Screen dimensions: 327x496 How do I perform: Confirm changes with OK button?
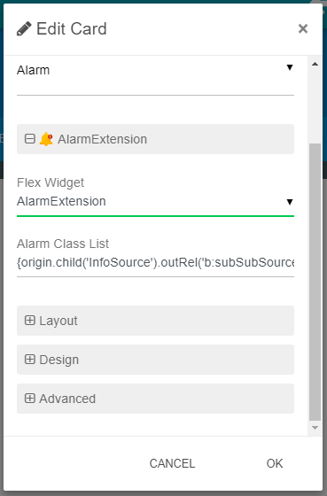click(275, 463)
